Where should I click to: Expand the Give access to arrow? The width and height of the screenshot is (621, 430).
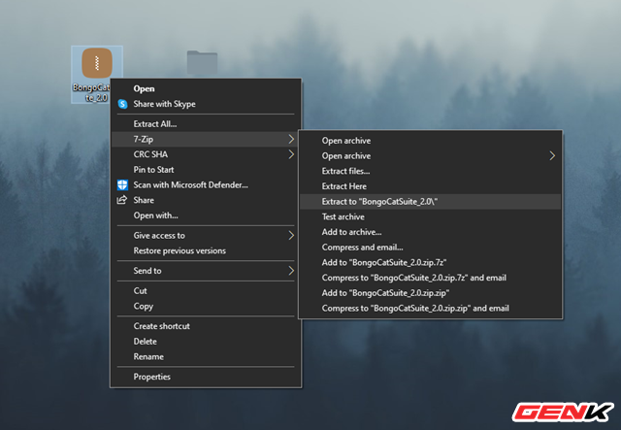291,236
